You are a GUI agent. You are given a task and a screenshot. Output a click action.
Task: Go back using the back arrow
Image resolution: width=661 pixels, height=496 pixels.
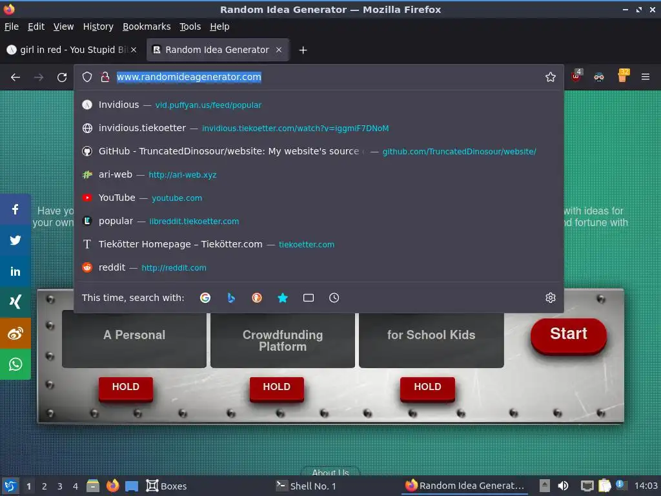(x=15, y=77)
